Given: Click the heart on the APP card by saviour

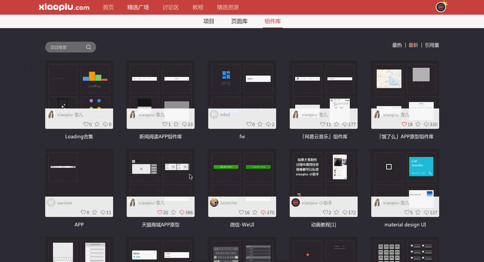Looking at the screenshot, I should click(x=83, y=213).
